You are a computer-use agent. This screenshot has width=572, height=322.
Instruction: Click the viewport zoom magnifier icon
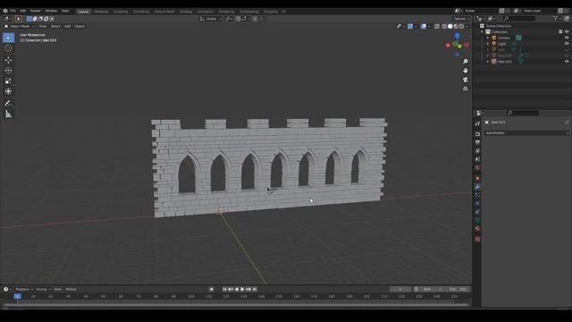[x=465, y=62]
